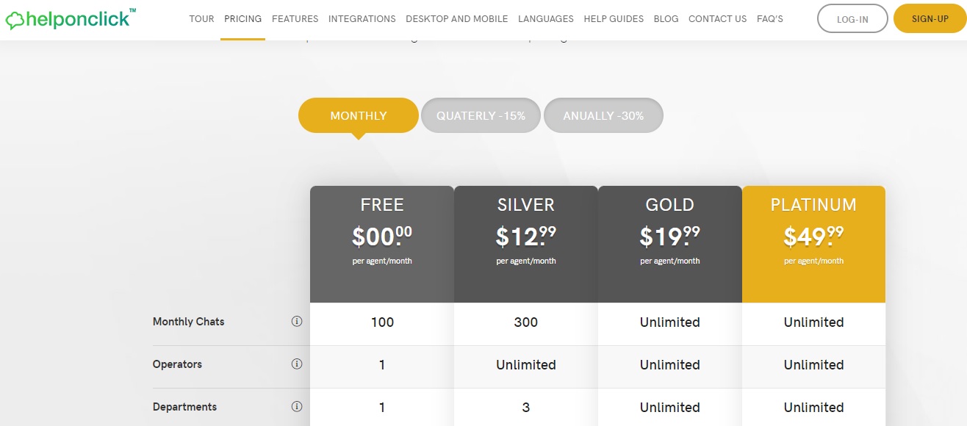Open the Features page

[x=295, y=19]
